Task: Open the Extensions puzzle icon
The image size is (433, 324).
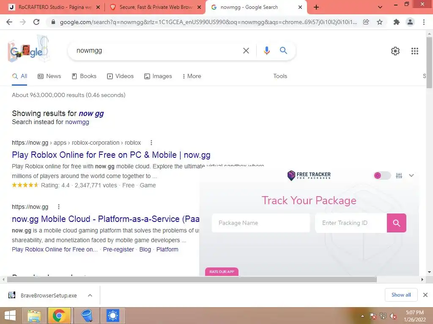Action: tap(397, 22)
